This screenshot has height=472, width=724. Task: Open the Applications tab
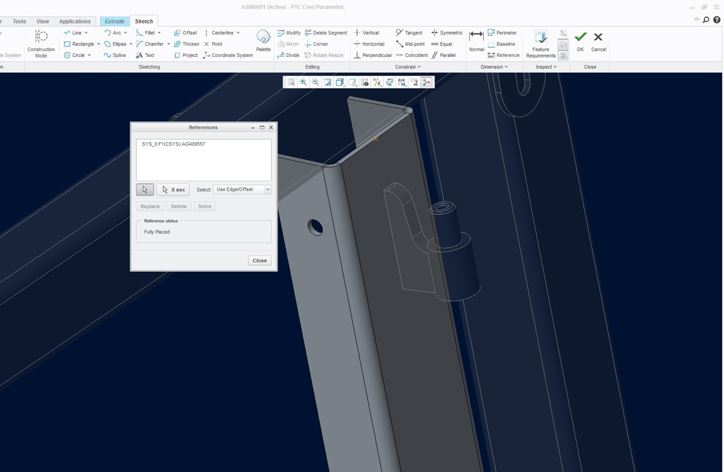coord(75,21)
